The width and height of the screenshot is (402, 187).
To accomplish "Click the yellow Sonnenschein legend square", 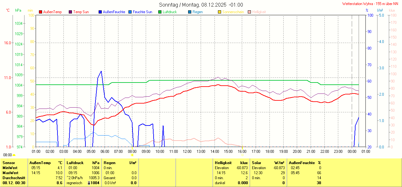I will tap(220, 12).
